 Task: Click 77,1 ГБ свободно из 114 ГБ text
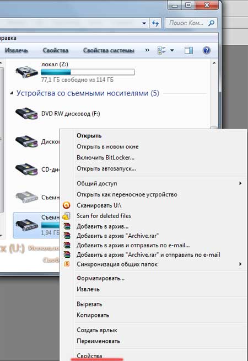[77, 80]
